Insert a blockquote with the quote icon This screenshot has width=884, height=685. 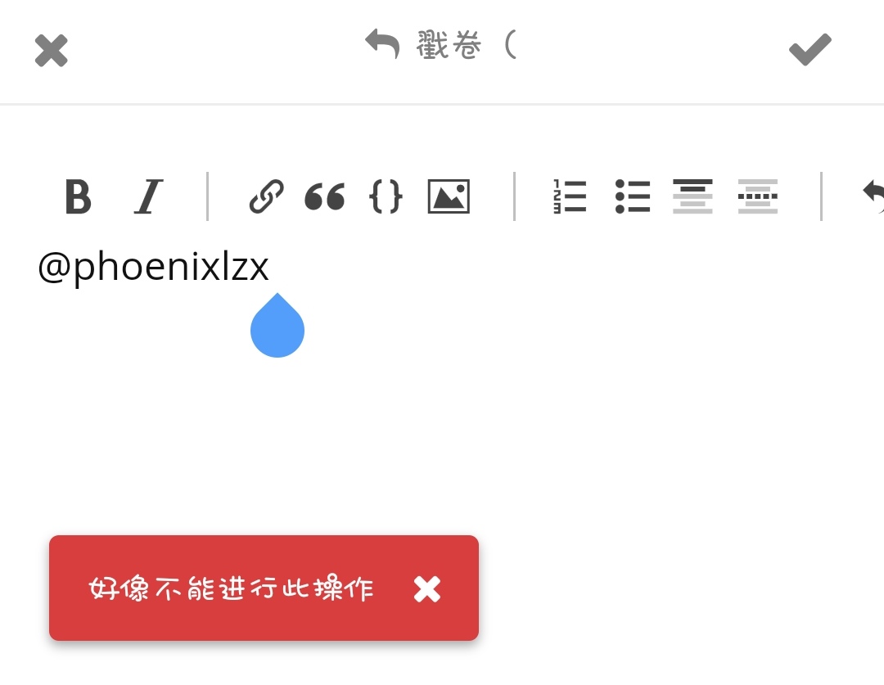point(325,196)
